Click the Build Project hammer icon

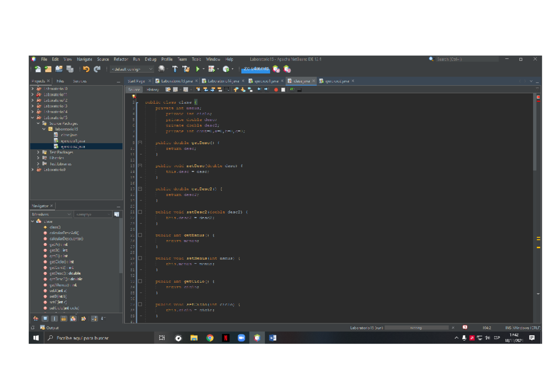(175, 69)
